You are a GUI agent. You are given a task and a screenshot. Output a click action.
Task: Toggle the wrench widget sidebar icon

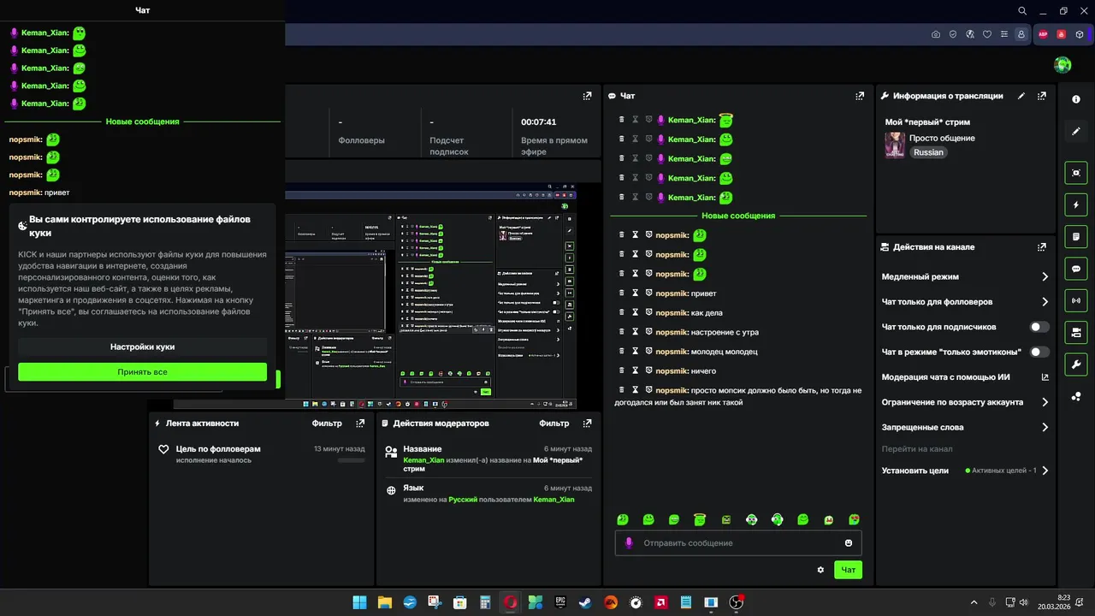(x=1076, y=364)
